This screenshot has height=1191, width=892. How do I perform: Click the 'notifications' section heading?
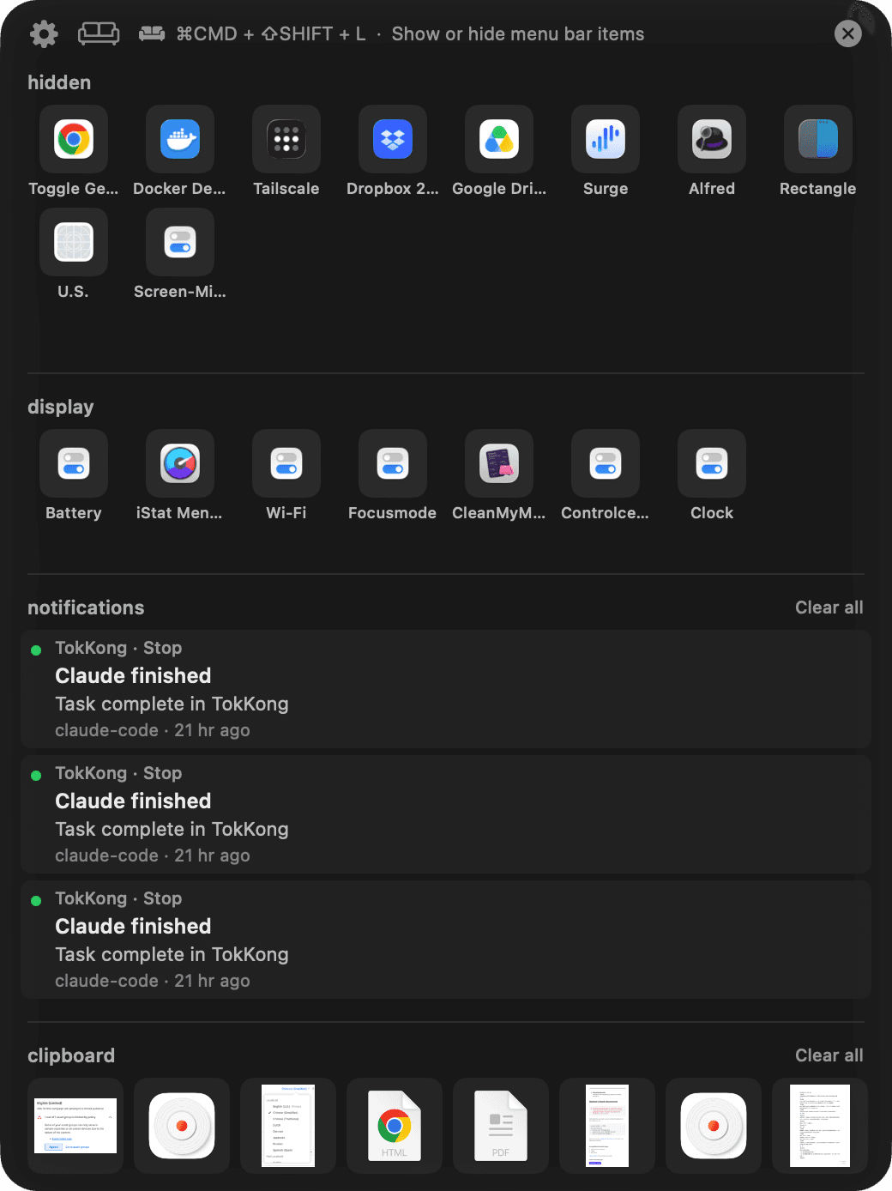pos(86,608)
